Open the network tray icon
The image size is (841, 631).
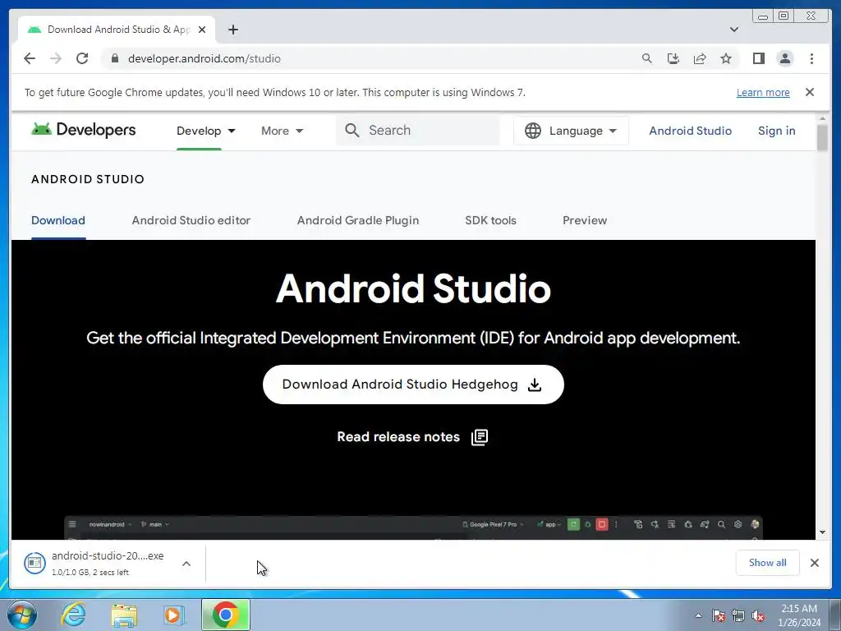tap(738, 615)
